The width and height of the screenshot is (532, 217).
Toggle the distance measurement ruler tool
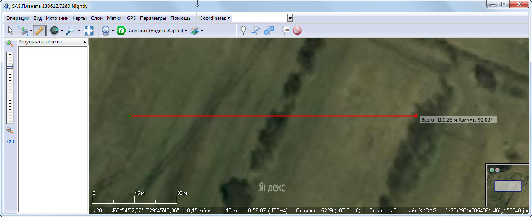click(x=39, y=31)
